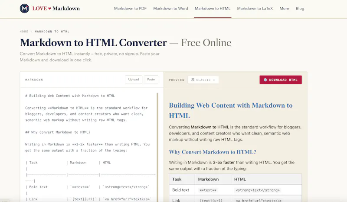Click the PREVIEW panel label
347x202 pixels.
(177, 80)
